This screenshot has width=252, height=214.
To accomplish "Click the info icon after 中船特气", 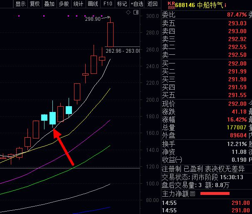I will (225, 5).
